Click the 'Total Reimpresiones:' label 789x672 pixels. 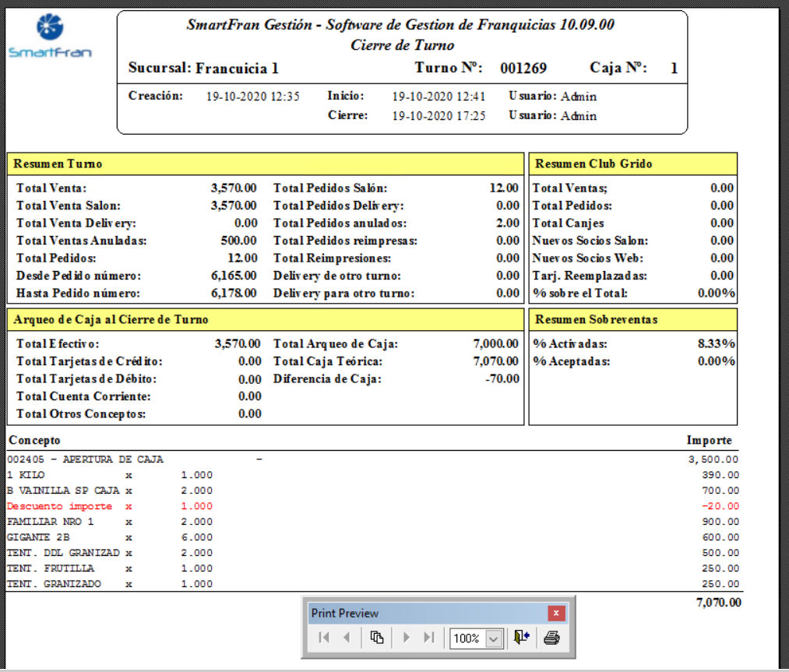click(x=332, y=258)
